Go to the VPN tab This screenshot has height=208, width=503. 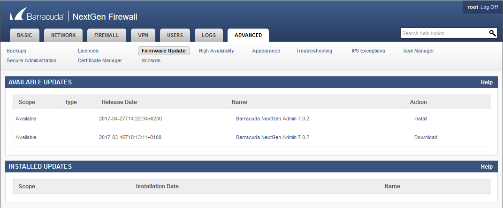(x=143, y=35)
